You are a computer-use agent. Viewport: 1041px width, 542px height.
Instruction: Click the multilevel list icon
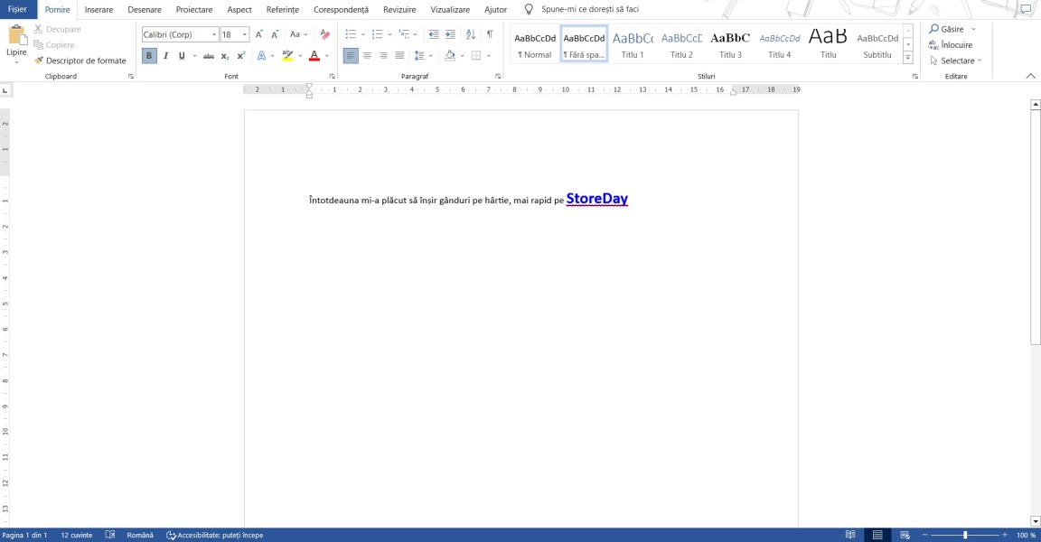click(x=404, y=34)
